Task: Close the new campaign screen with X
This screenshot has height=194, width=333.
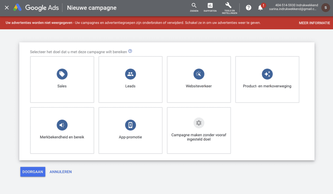Action: [x=7, y=7]
